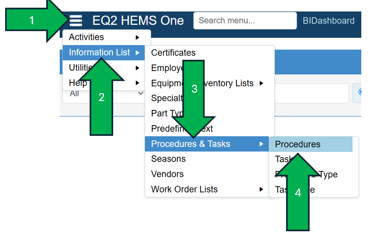Open the All dropdown filter

(x=103, y=94)
